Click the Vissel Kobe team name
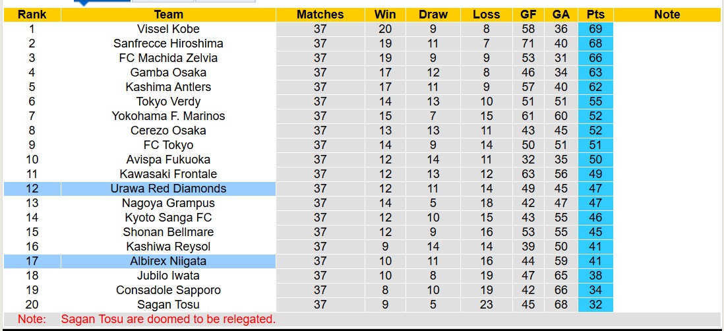This screenshot has height=331, width=724. (168, 29)
